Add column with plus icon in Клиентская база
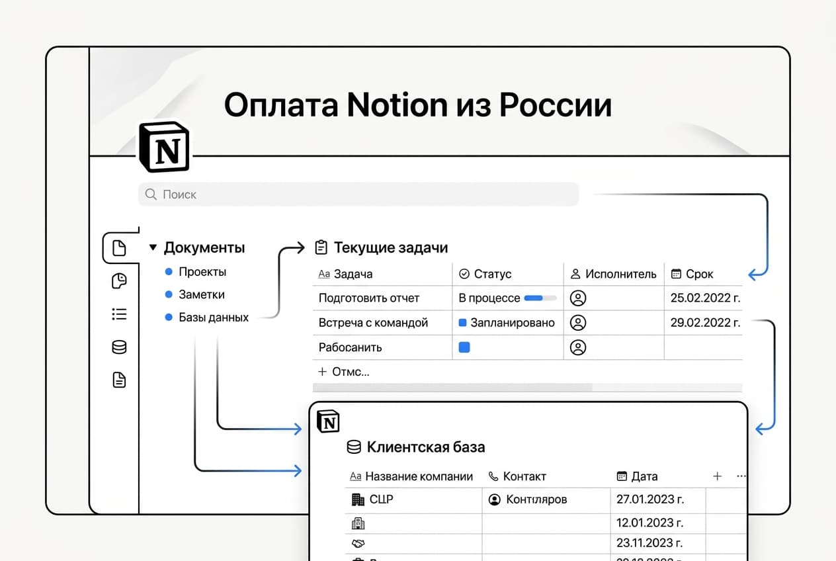The width and height of the screenshot is (836, 561). click(718, 476)
